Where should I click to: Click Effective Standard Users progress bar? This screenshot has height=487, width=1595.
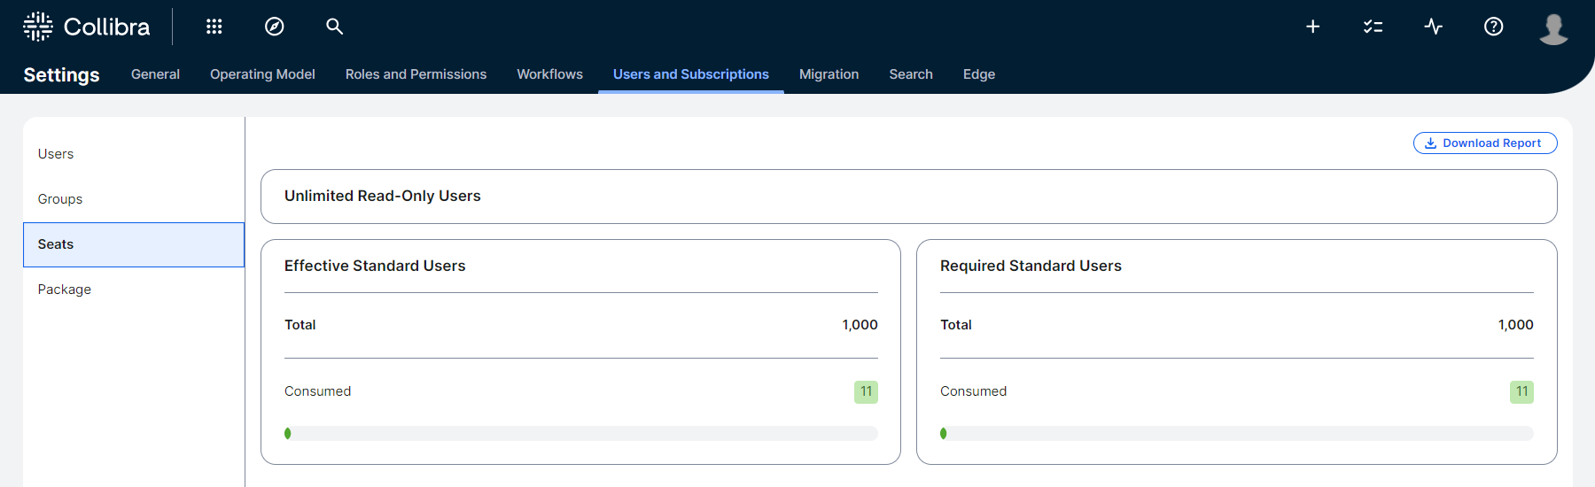tap(580, 434)
